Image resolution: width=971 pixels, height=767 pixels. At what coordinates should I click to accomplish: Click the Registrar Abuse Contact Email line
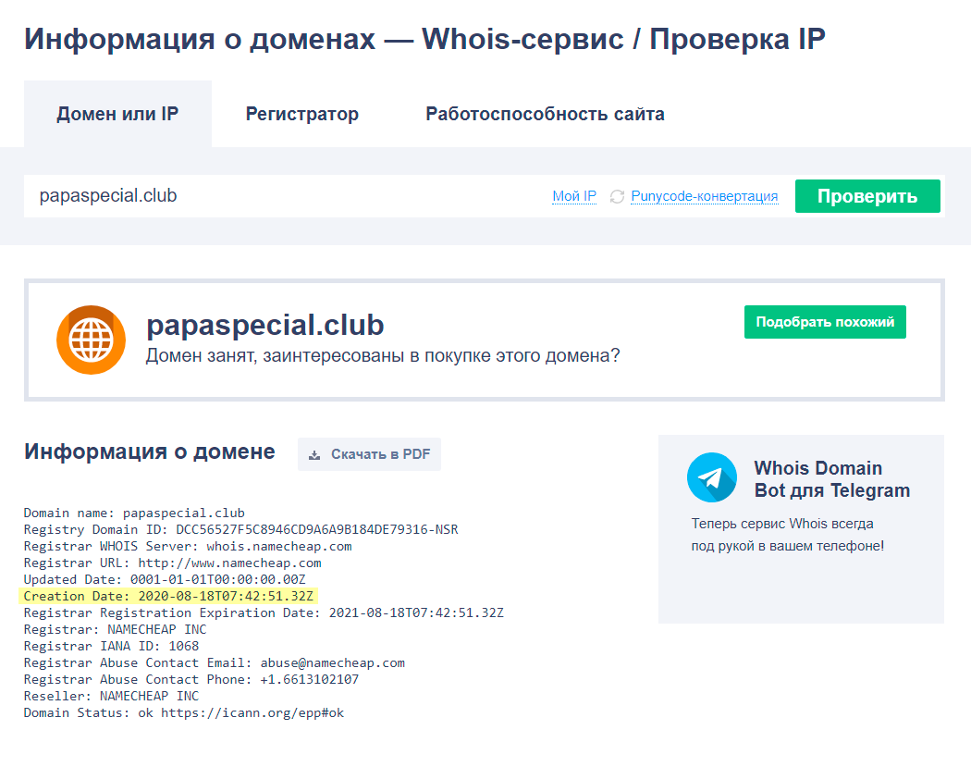coord(215,663)
